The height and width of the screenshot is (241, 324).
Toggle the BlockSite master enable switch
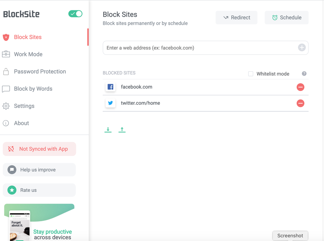point(75,14)
